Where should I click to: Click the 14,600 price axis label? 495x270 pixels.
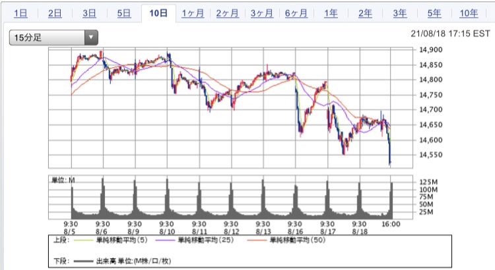click(430, 140)
